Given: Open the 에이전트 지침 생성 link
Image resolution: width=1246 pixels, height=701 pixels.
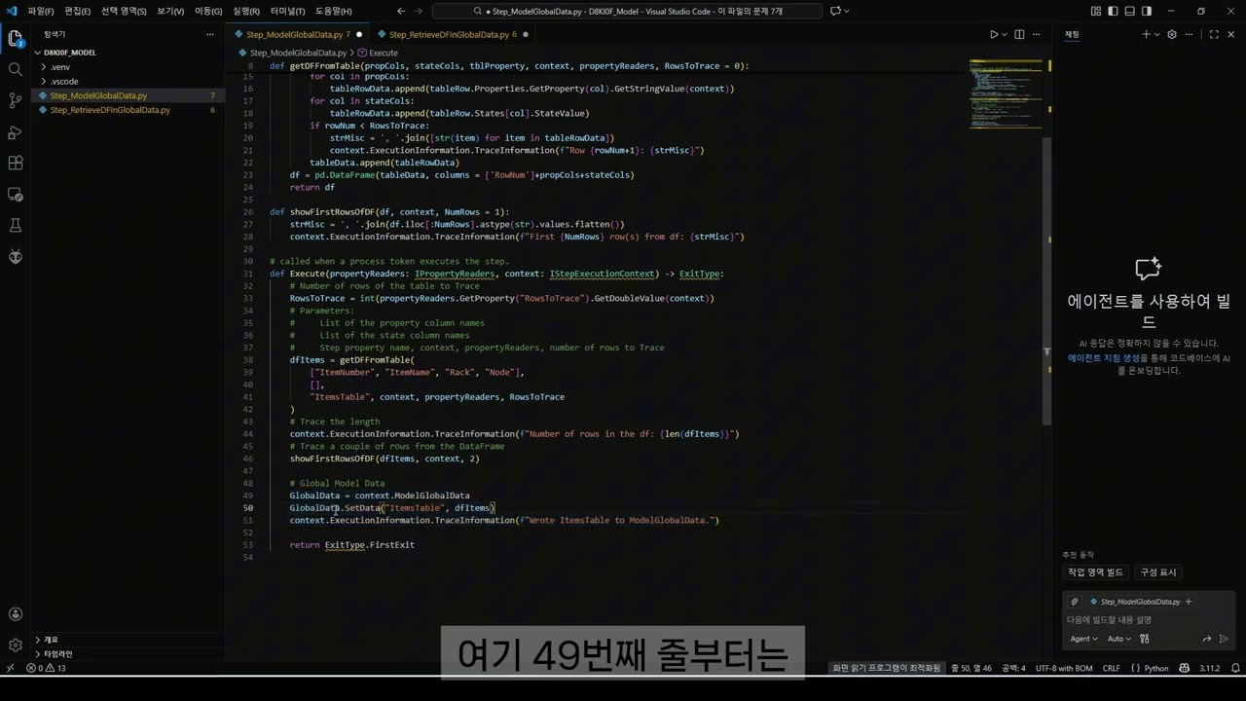Looking at the screenshot, I should coord(1106,358).
